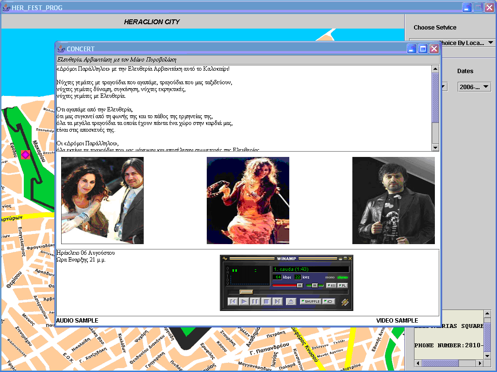The height and width of the screenshot is (372, 497).
Task: Click the VIDEO SAMPLE label
Action: pos(397,321)
